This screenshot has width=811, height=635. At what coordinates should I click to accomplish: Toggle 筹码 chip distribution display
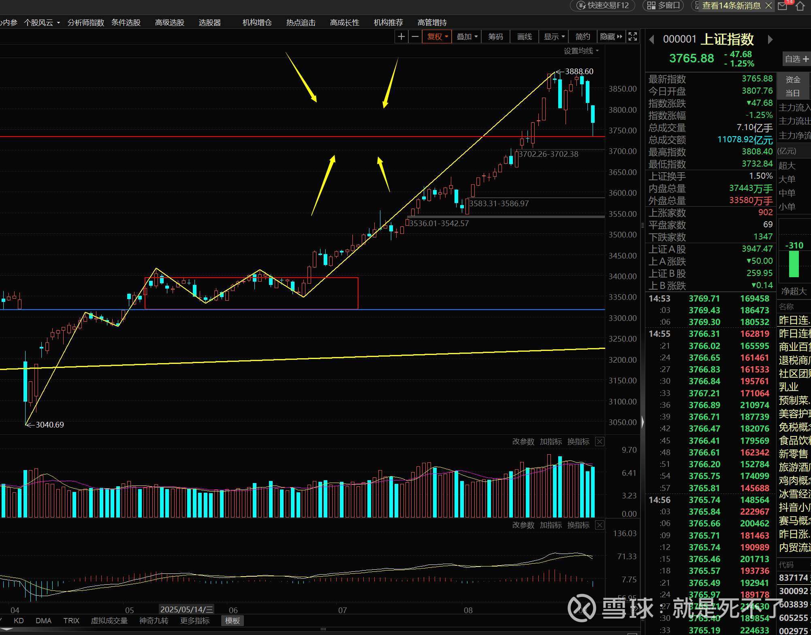pos(495,37)
